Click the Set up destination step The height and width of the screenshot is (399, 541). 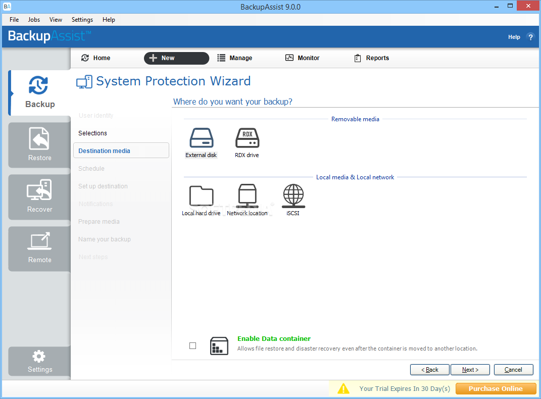(103, 186)
